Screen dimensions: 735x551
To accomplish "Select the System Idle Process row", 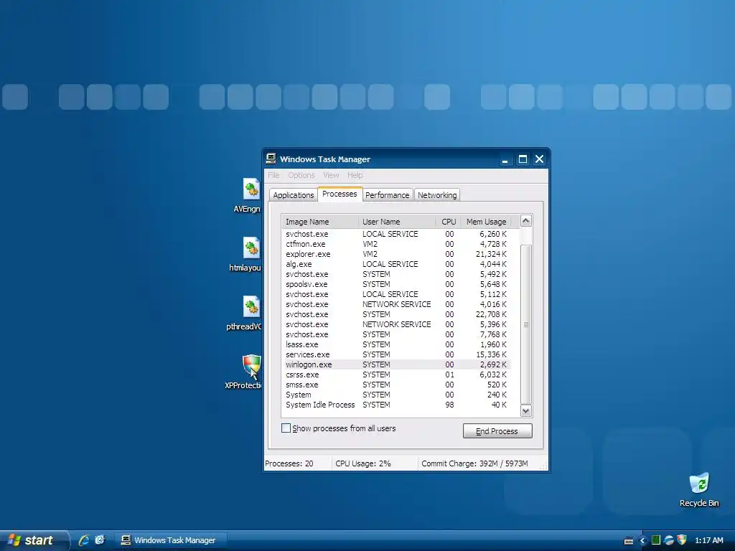I will coord(396,405).
